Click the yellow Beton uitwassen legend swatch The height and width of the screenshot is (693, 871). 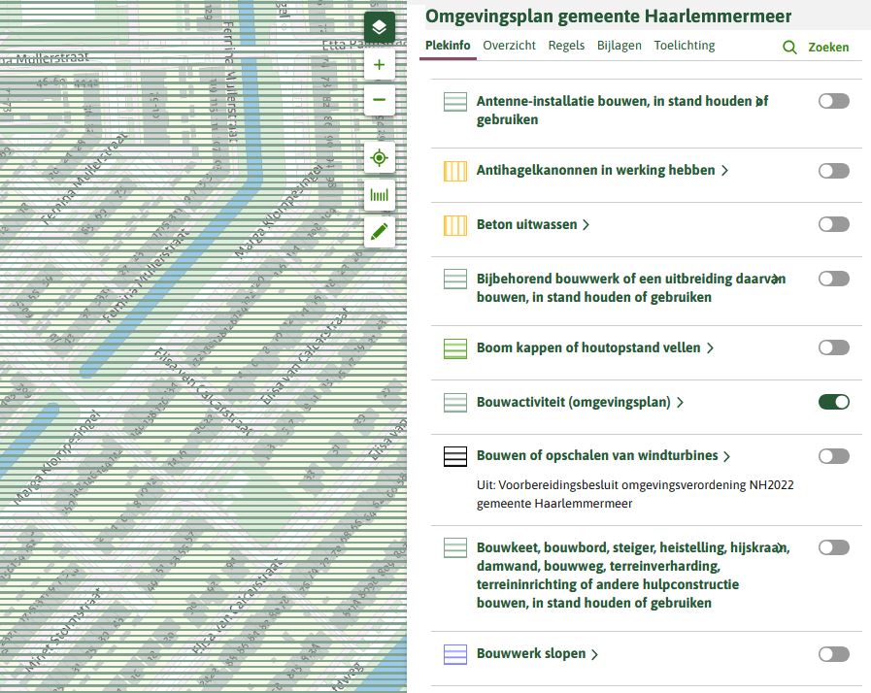(x=455, y=225)
